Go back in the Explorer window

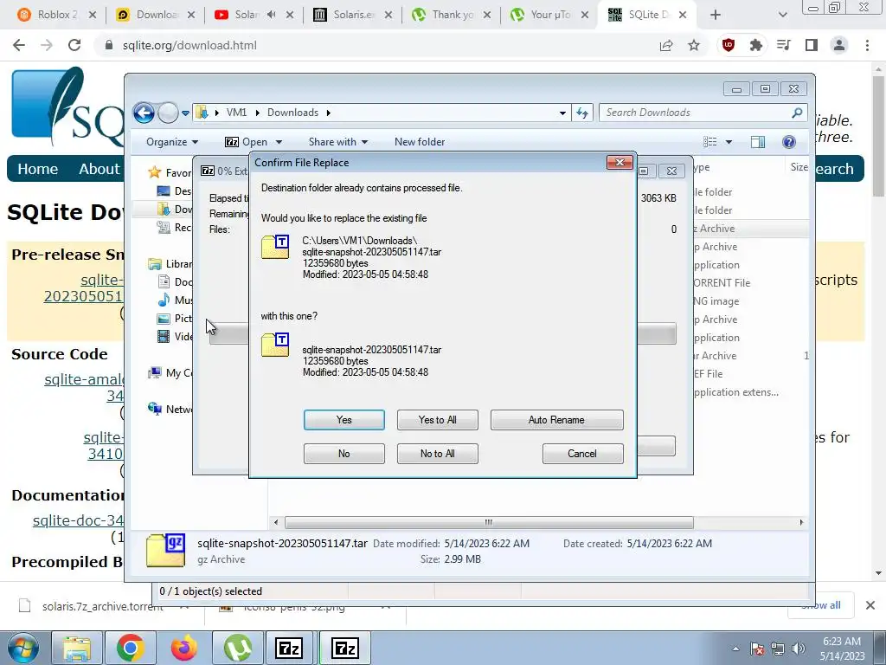[144, 113]
